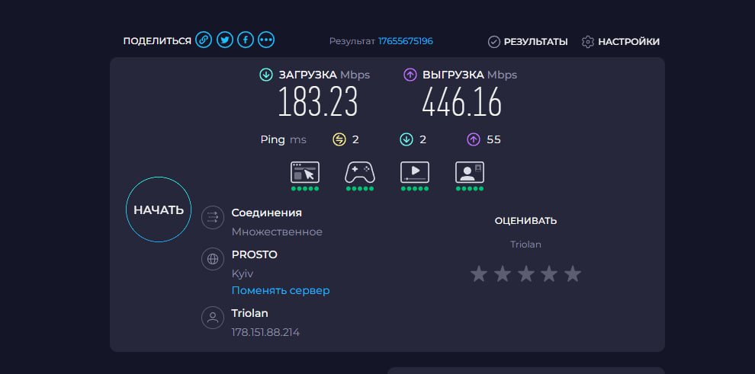Click Поменять сервер link

[x=281, y=290]
